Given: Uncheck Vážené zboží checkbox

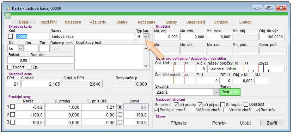Looking at the screenshot, I should click(x=193, y=110).
